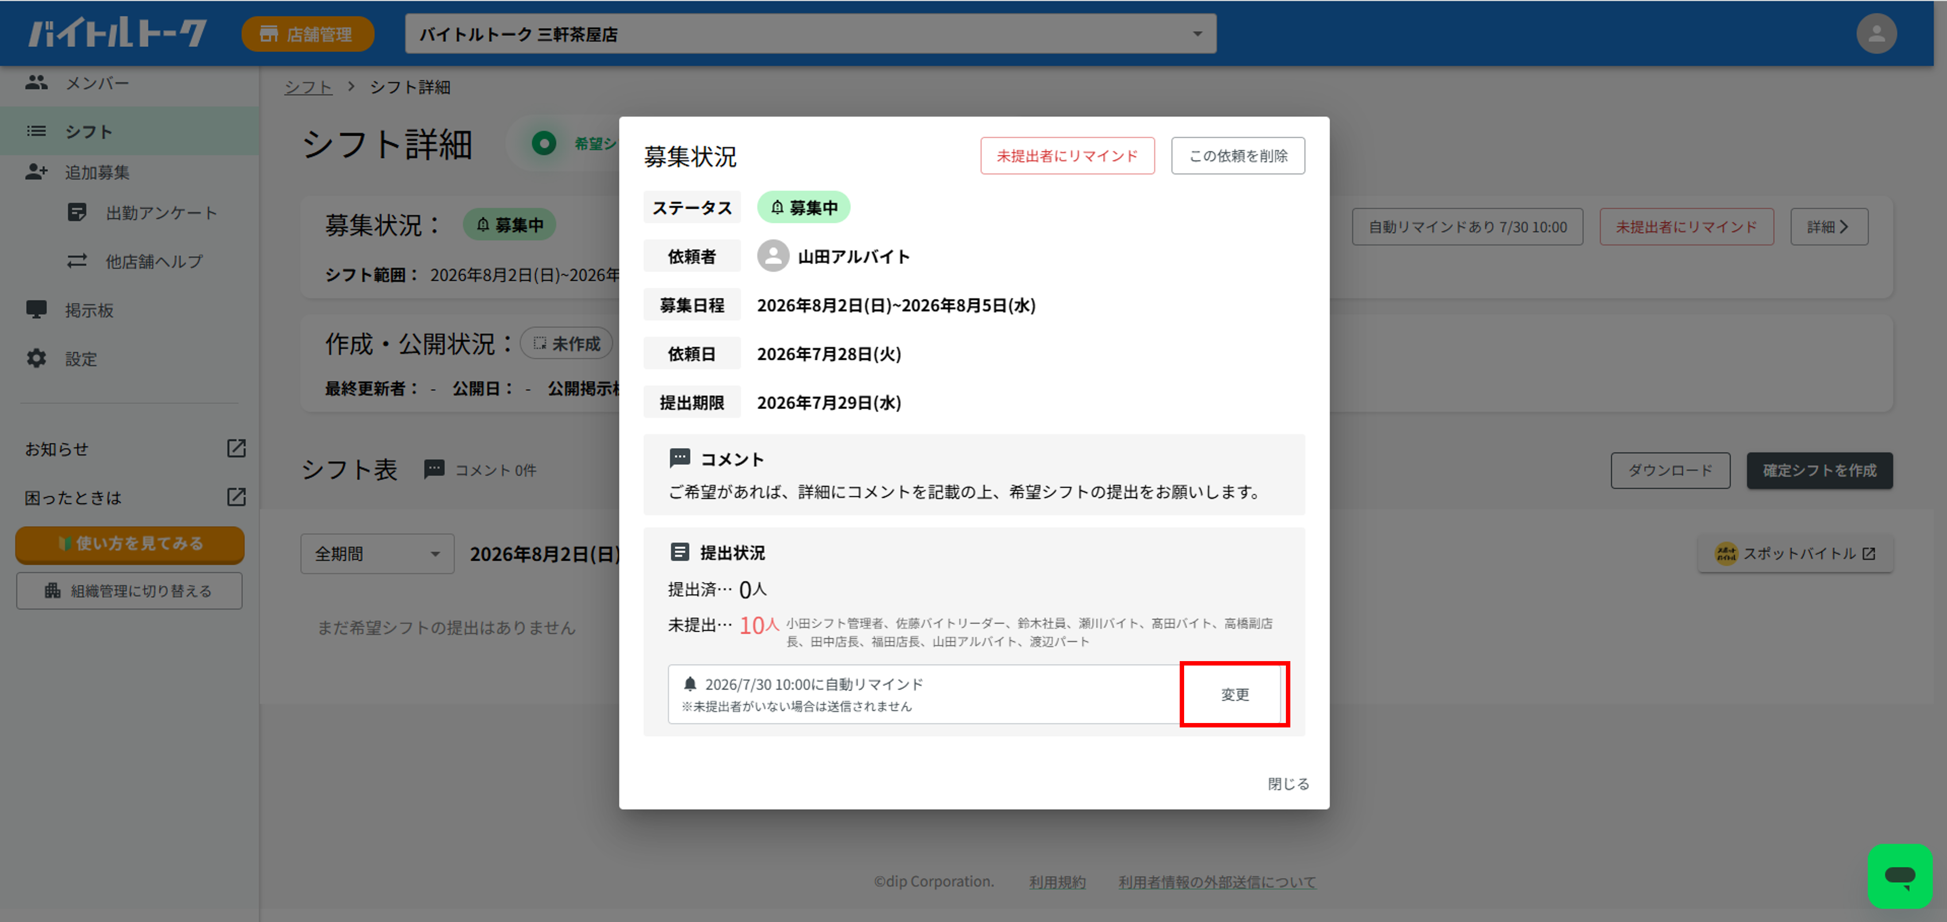The height and width of the screenshot is (922, 1947).
Task: Click the background 募集中 badge
Action: pyautogui.click(x=509, y=225)
